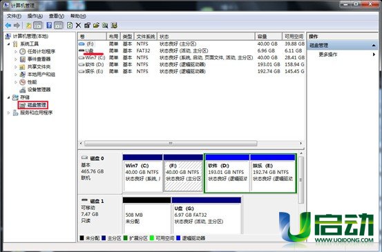382x252 pixels.
Task: Click the Forward arrow toolbar icon
Action: [x=17, y=26]
